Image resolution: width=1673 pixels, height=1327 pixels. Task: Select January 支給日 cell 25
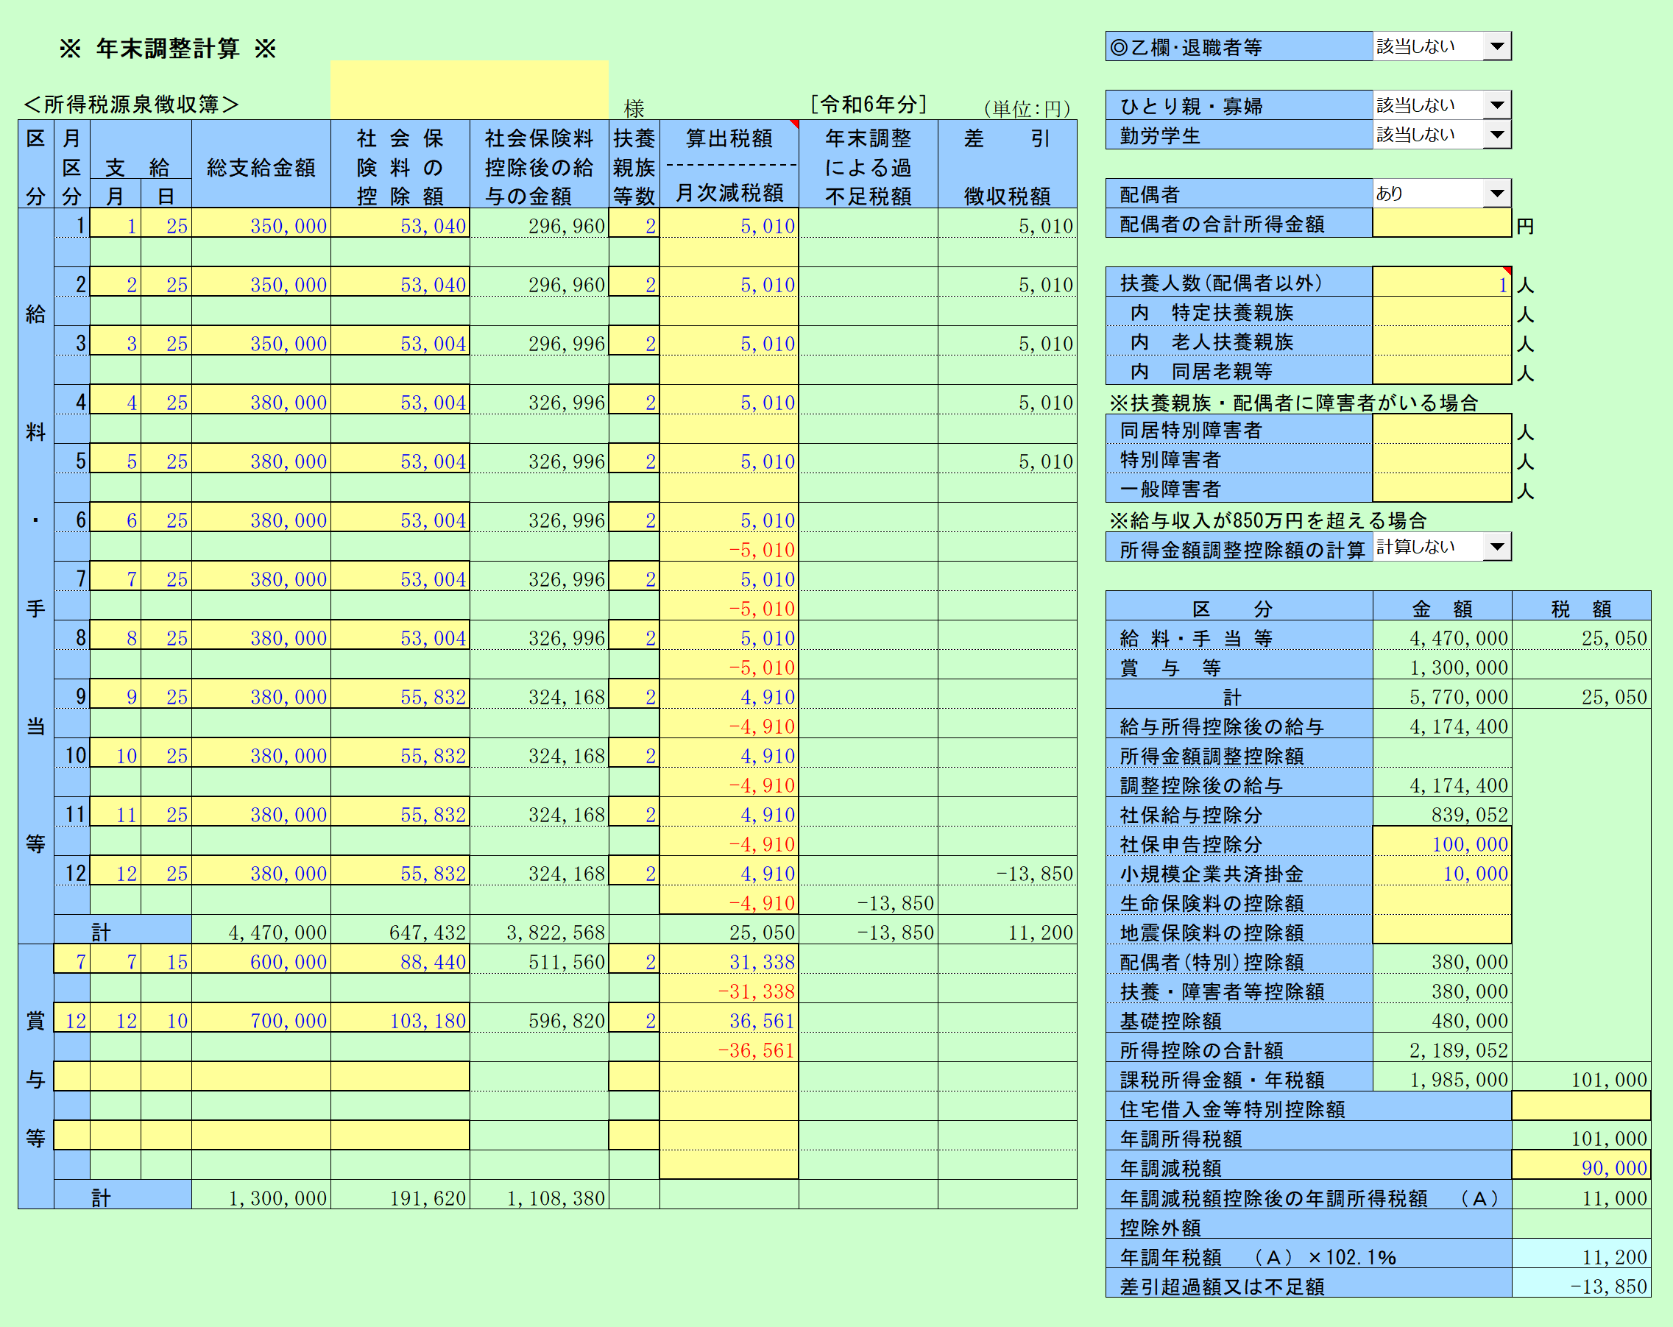pyautogui.click(x=166, y=224)
